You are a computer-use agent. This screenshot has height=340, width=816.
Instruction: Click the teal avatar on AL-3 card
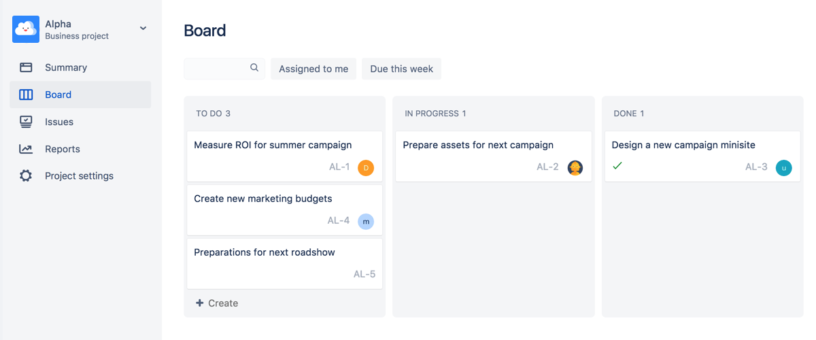pos(784,167)
